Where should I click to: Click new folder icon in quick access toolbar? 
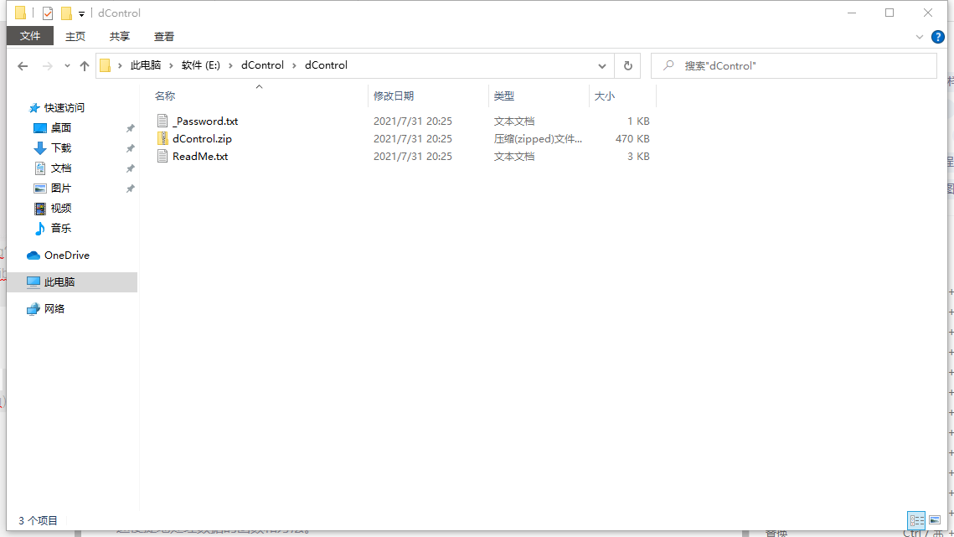tap(66, 13)
